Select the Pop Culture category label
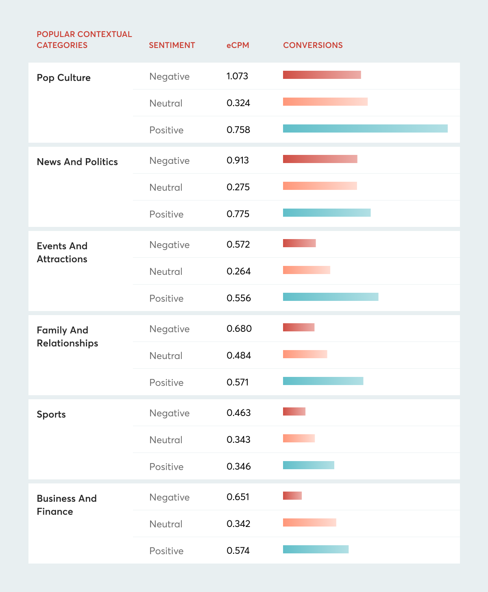488x592 pixels. click(63, 78)
